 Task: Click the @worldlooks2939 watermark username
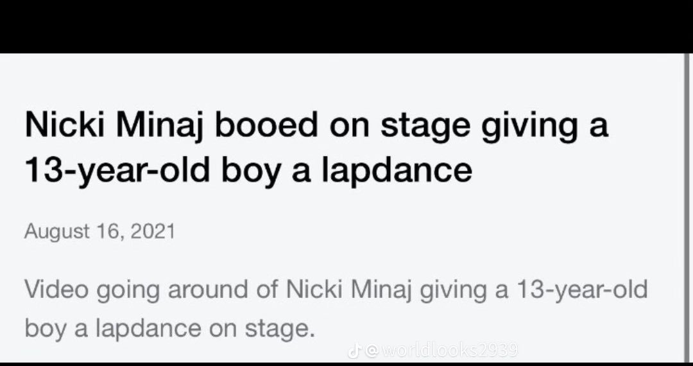(441, 351)
